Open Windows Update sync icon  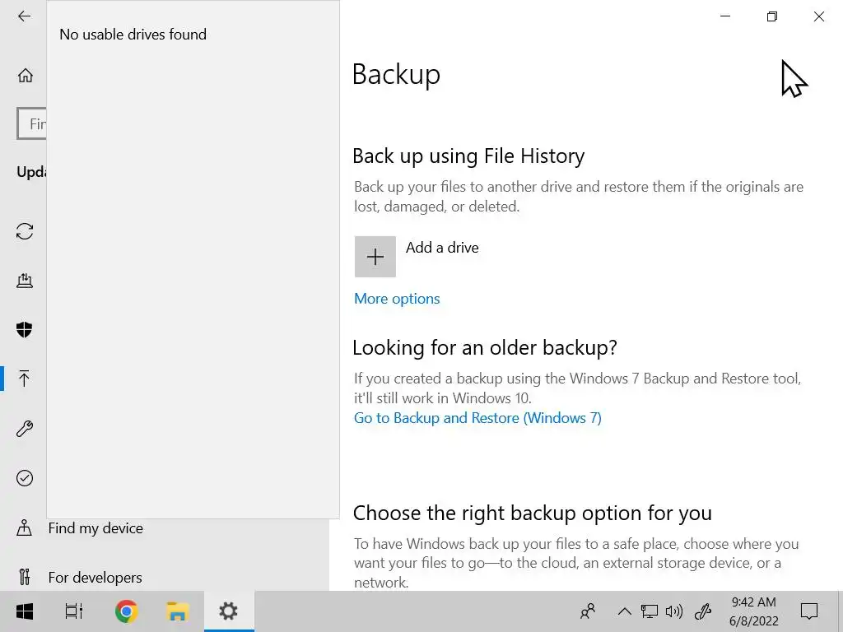25,231
